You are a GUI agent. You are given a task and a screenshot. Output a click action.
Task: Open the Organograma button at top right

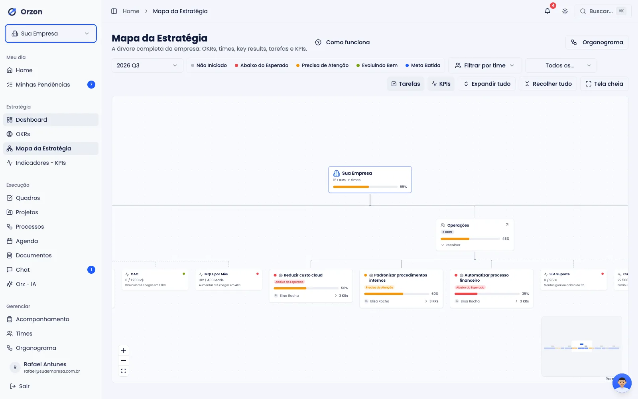pos(597,42)
